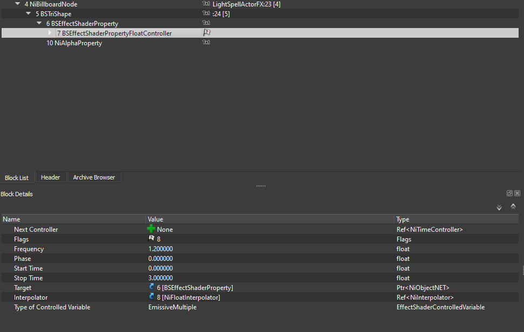Select the BSEffectShaderPropertyFloatController block name

pos(114,33)
